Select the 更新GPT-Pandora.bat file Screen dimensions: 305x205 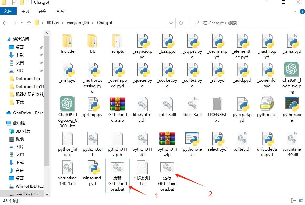(x=117, y=176)
